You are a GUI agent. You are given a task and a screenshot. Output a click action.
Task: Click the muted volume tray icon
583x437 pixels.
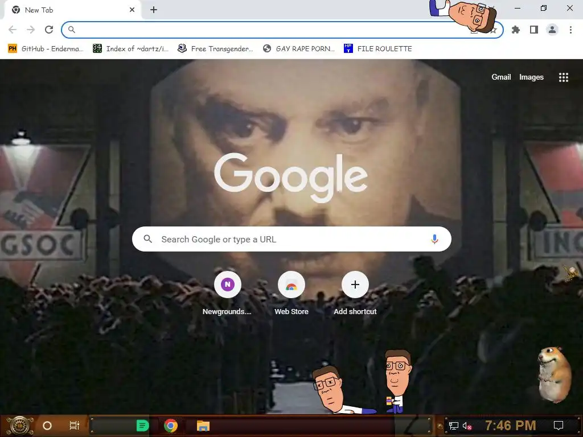[467, 426]
